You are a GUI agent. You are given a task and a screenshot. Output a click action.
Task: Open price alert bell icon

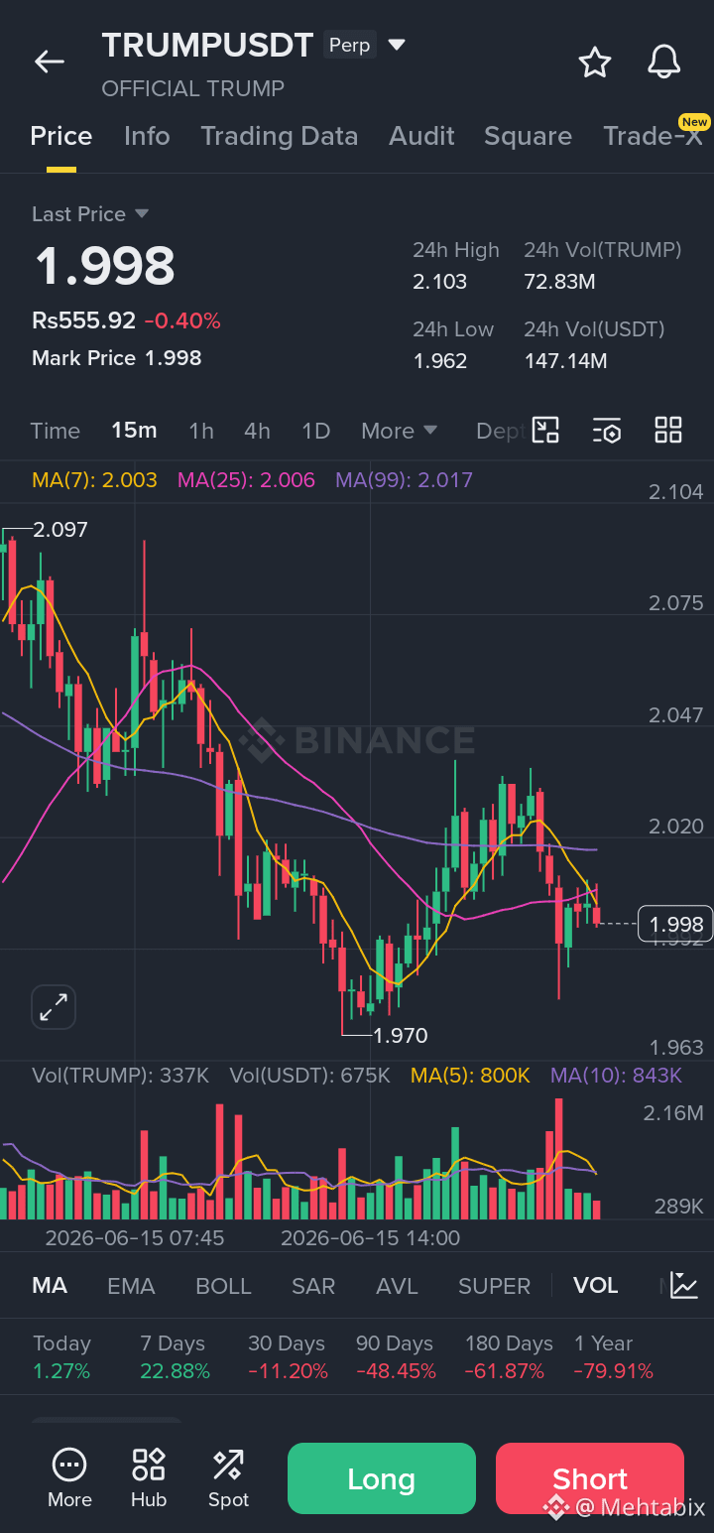(x=664, y=62)
